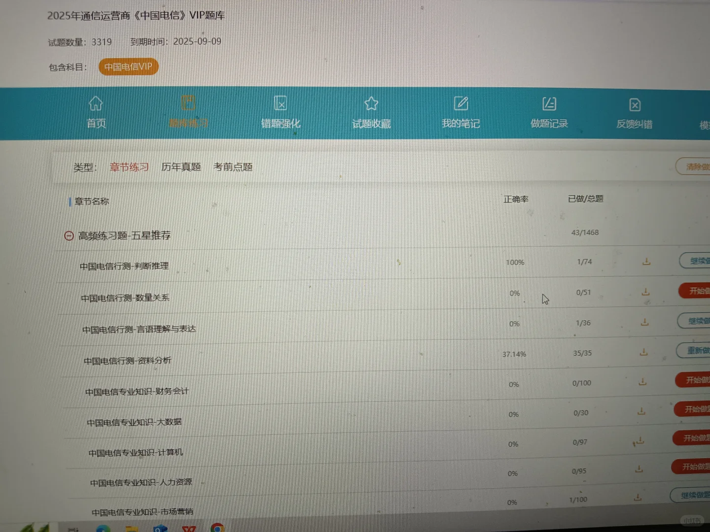Download 大数据 chapter questions
710x532 pixels.
[x=641, y=411]
